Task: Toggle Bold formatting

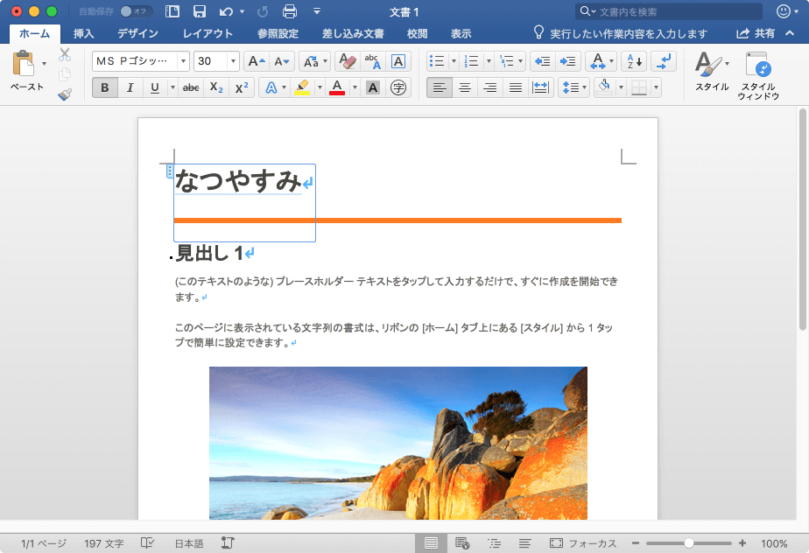Action: coord(105,87)
